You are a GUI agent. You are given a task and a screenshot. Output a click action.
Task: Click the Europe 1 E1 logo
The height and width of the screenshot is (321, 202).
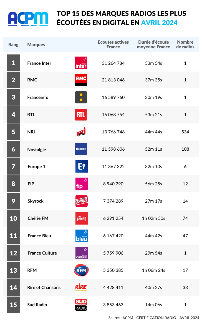[x=81, y=166]
